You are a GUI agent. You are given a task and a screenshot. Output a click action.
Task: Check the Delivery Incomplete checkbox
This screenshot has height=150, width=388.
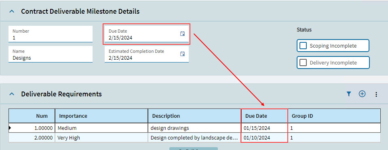(303, 62)
